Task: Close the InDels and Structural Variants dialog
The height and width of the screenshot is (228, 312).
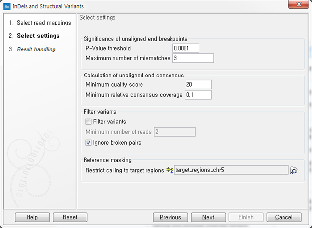Action: [x=298, y=4]
